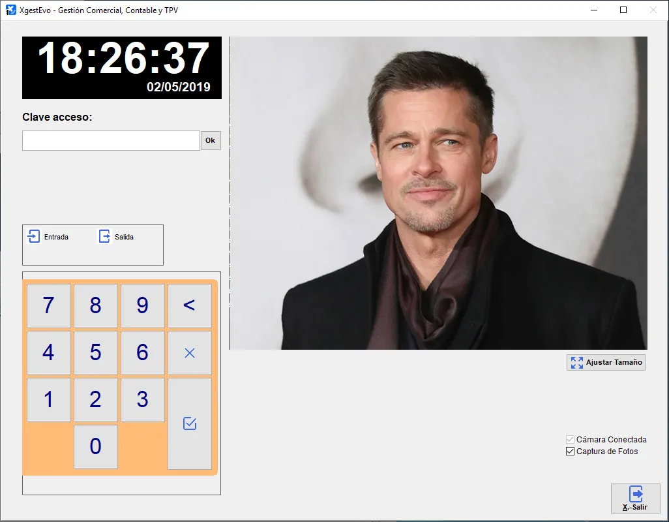This screenshot has height=522, width=669.
Task: Click the Ok button beside access key
Action: (211, 140)
